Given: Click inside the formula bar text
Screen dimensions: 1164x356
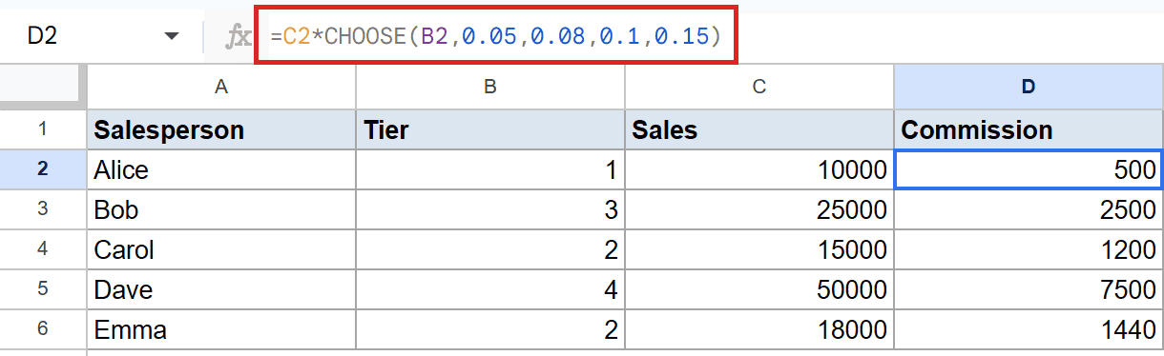Looking at the screenshot, I should [x=495, y=37].
